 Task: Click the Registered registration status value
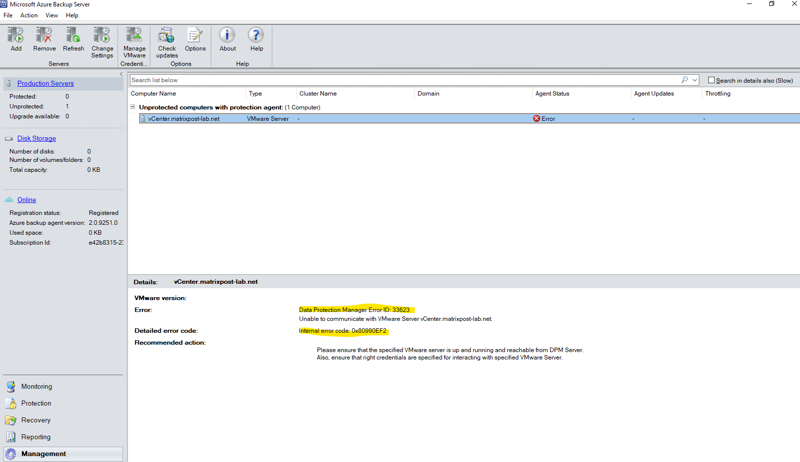coord(104,213)
